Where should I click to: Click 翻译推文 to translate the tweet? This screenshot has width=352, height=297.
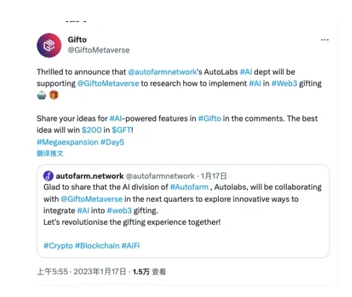click(50, 153)
